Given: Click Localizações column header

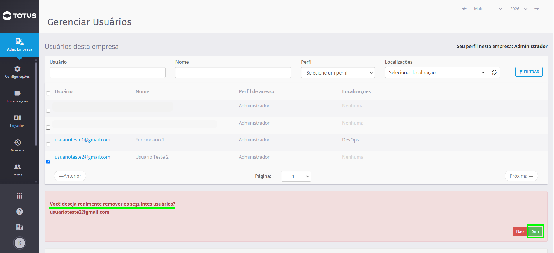Looking at the screenshot, I should pos(356,91).
